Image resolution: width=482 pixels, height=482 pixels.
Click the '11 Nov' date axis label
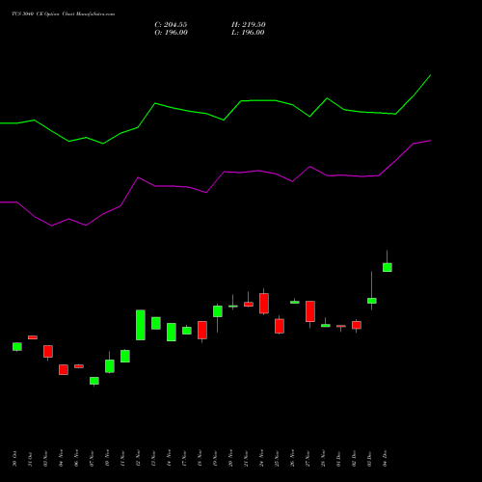point(122,458)
